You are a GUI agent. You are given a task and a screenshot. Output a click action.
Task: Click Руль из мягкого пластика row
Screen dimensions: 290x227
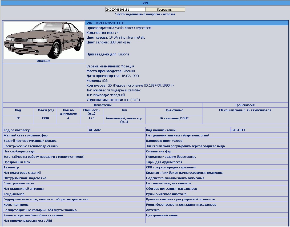[217, 194]
